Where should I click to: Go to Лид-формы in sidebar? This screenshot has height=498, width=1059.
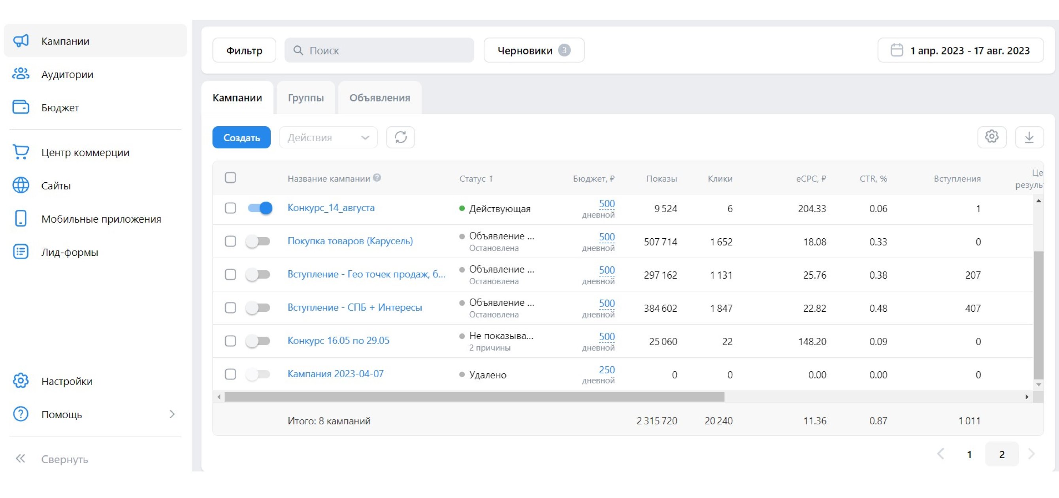pyautogui.click(x=70, y=252)
